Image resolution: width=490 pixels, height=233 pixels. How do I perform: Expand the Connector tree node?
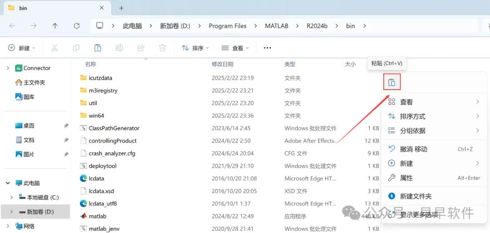(x=8, y=68)
